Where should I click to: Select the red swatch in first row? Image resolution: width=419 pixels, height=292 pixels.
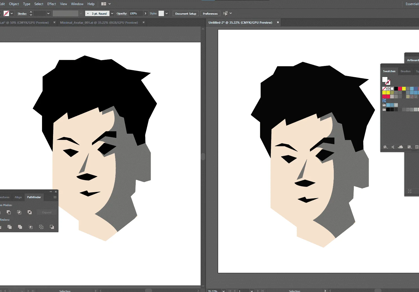pyautogui.click(x=400, y=89)
